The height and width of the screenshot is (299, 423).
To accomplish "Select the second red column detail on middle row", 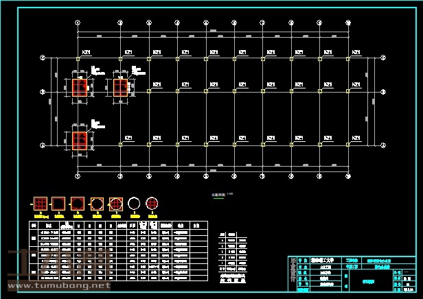I will pos(121,87).
